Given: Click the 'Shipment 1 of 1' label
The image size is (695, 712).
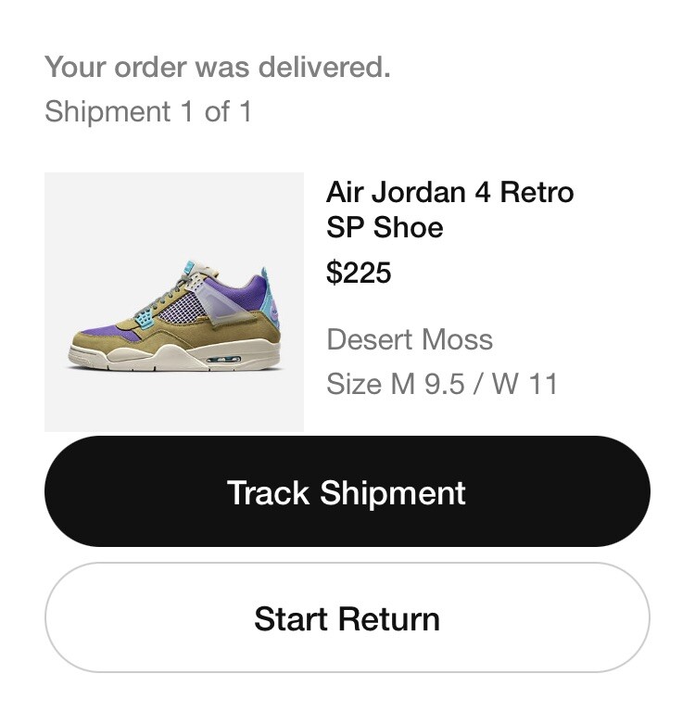Looking at the screenshot, I should click(148, 112).
